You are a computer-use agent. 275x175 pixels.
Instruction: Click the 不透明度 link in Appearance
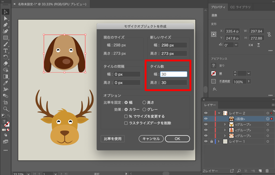(225, 81)
